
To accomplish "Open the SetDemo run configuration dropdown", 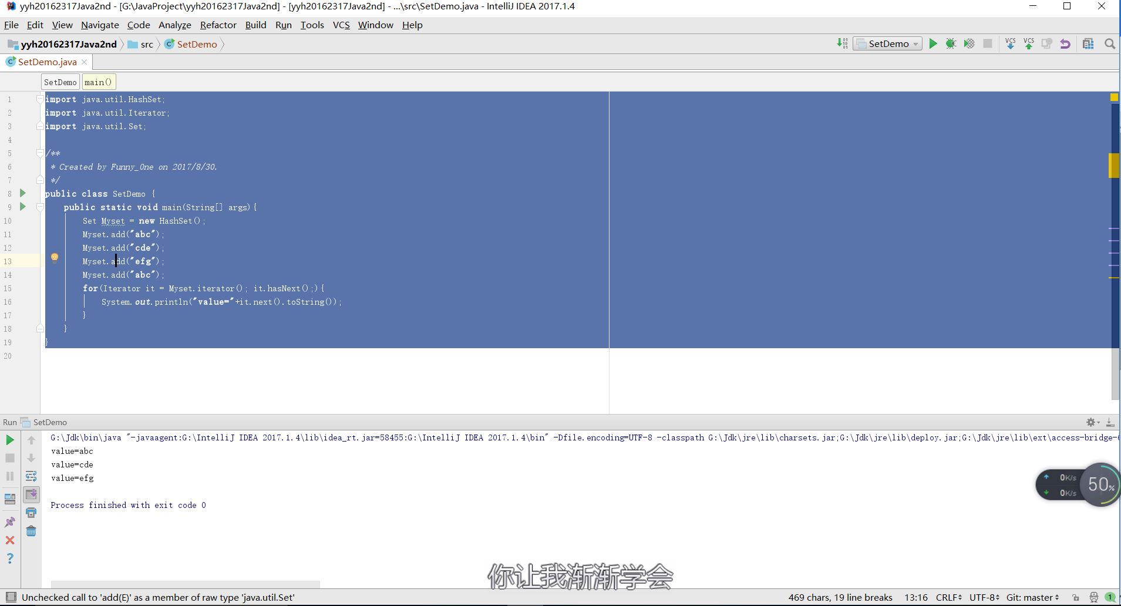I will click(887, 43).
